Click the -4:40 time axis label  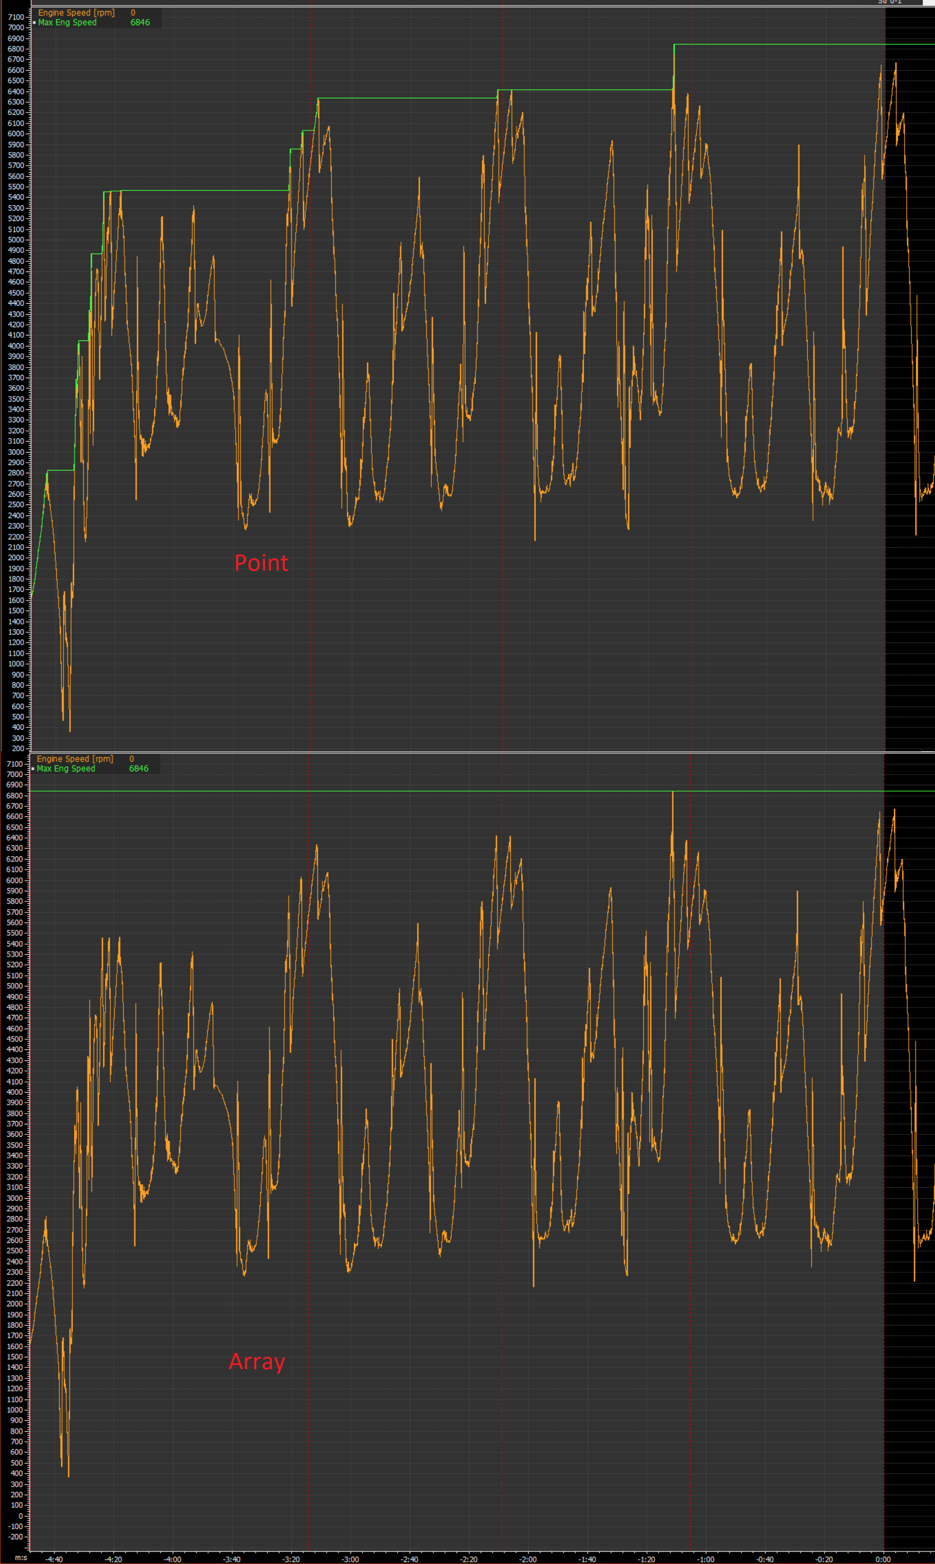(x=54, y=1559)
